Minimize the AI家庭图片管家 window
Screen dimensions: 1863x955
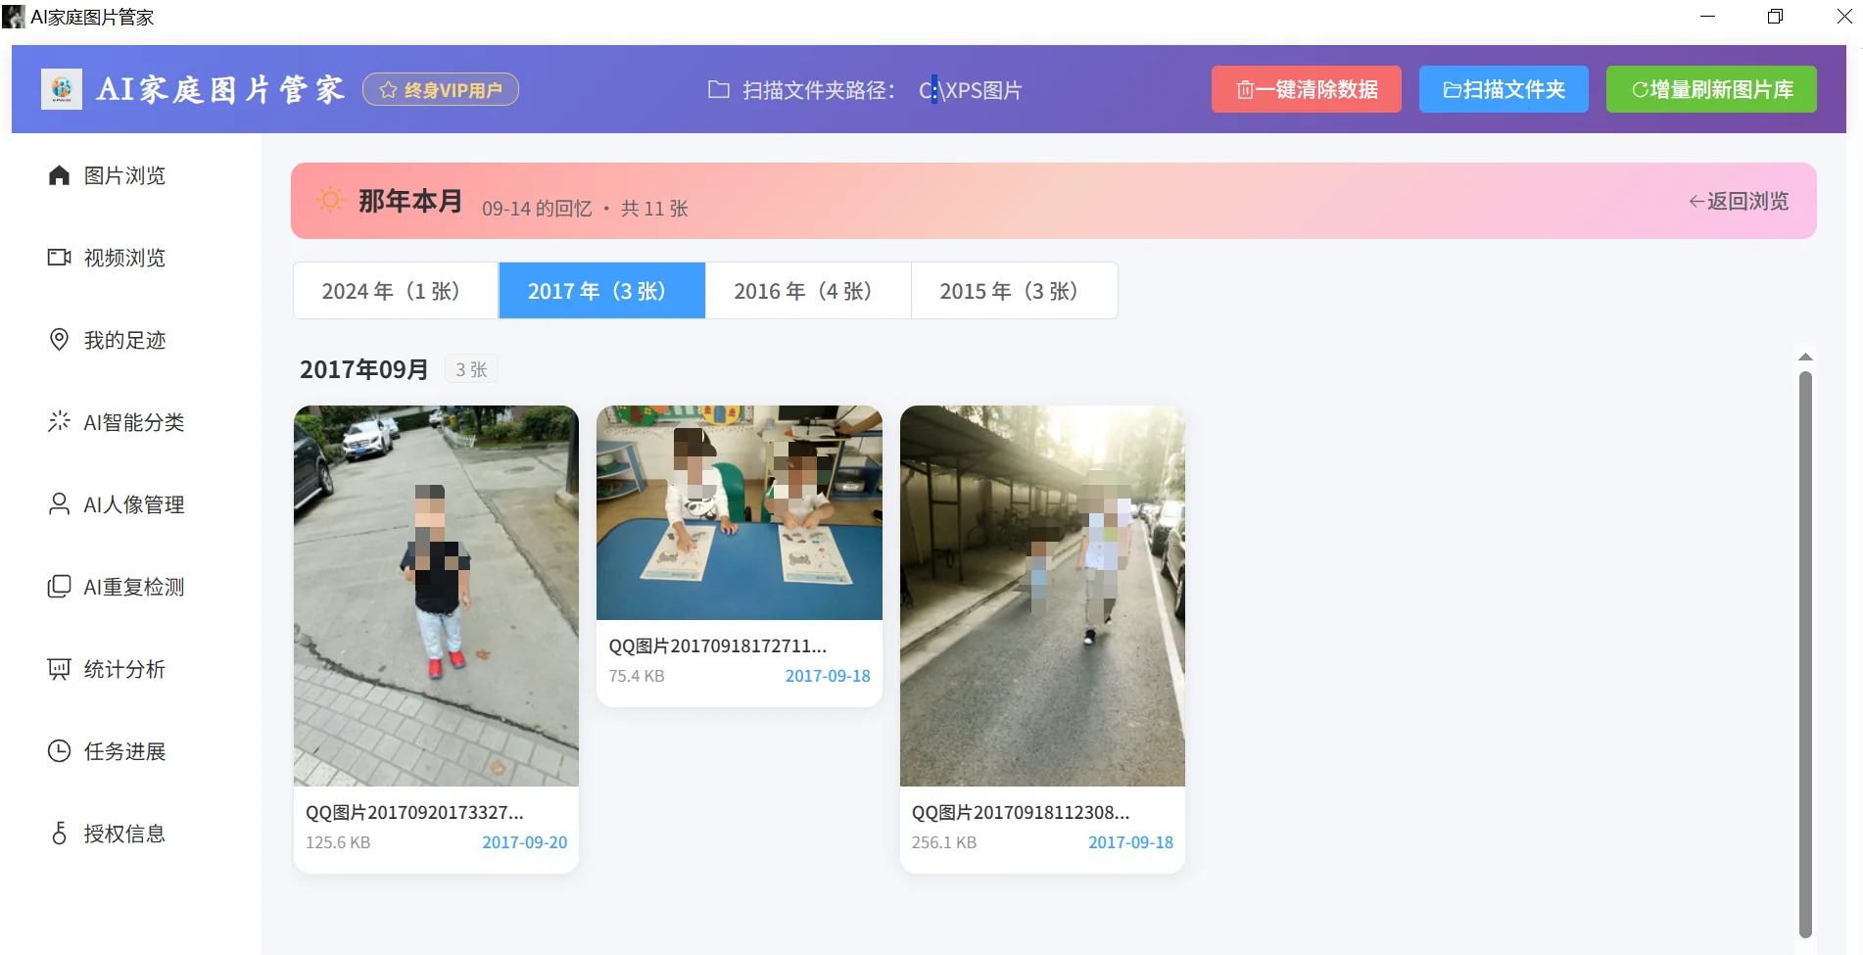(x=1707, y=17)
